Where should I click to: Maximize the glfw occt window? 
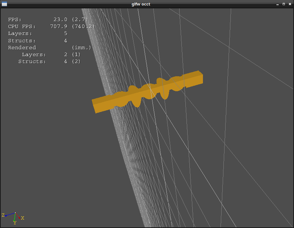(x=283, y=4)
